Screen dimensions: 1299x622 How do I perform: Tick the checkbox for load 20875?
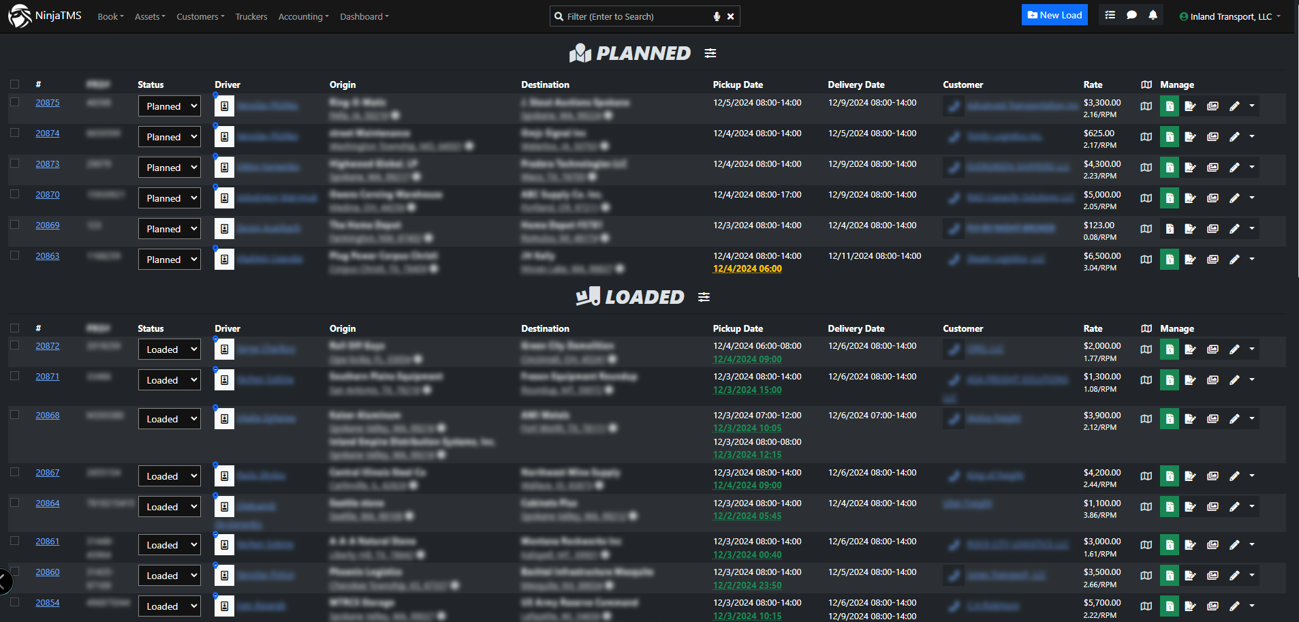click(14, 102)
